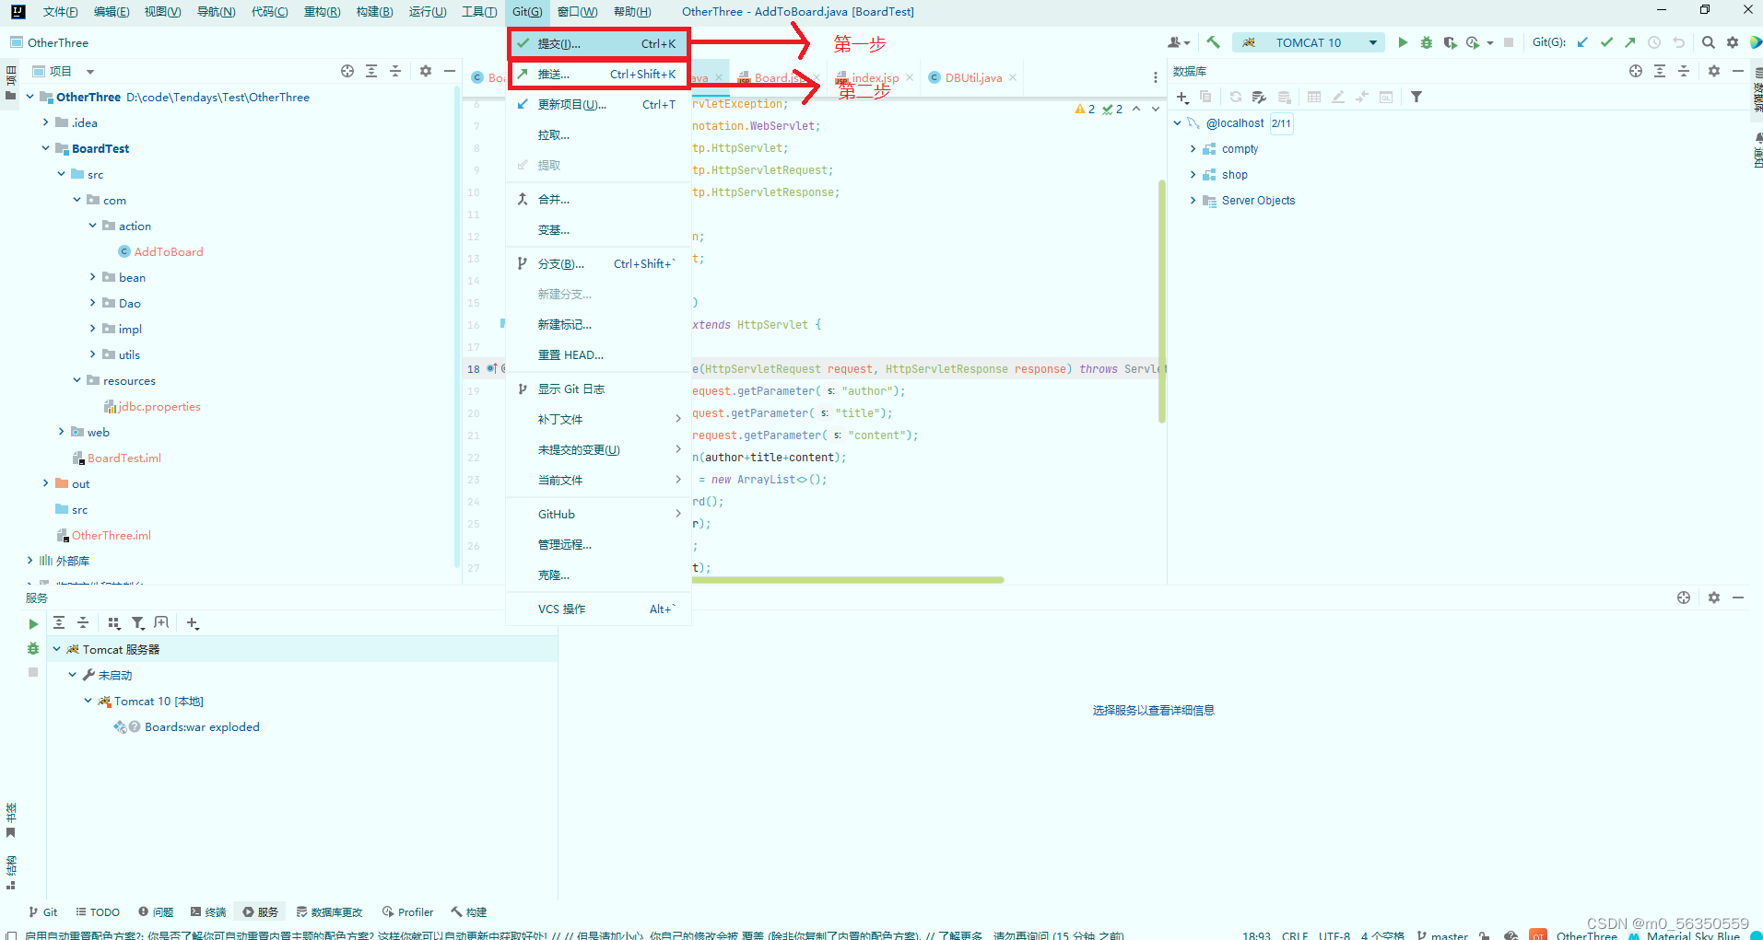Screen dimensions: 1763x940
Task: Choose 提交 from the Git menu
Action: [558, 43]
